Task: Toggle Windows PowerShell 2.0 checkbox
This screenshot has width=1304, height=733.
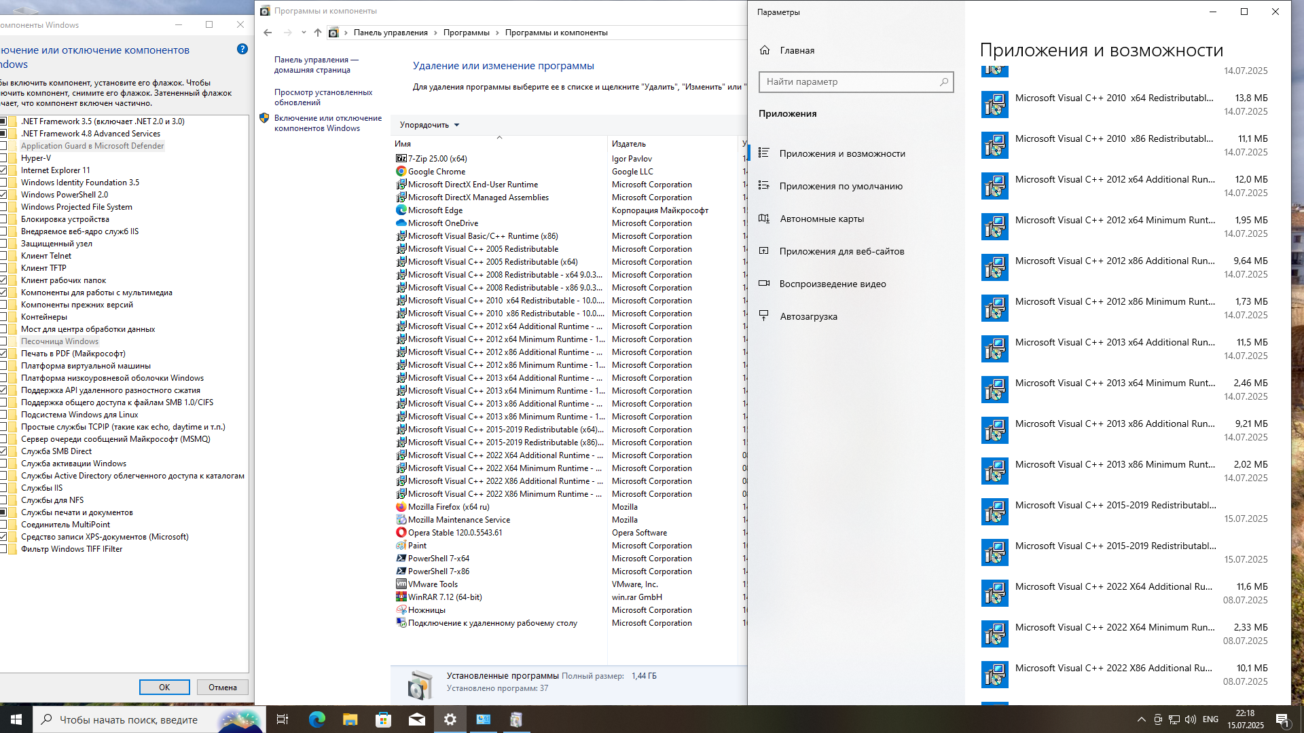Action: pos(3,195)
